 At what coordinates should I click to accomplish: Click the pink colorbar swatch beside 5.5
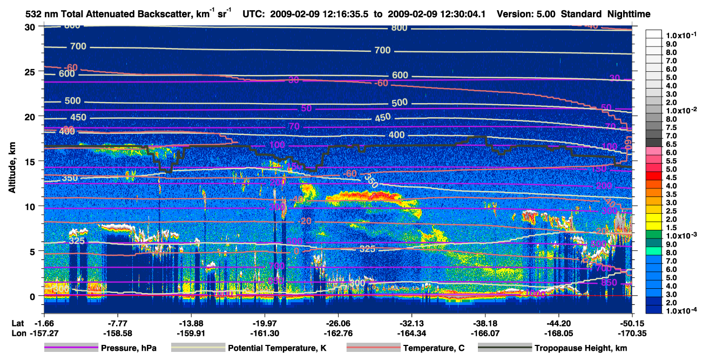(x=654, y=159)
